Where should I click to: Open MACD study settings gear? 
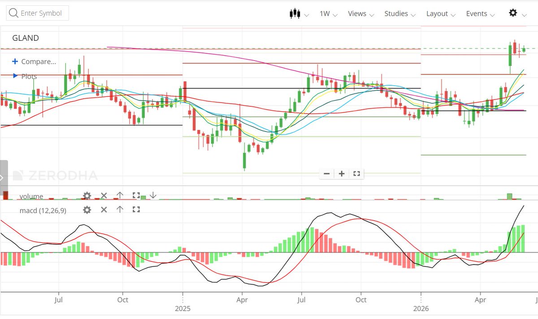[87, 210]
